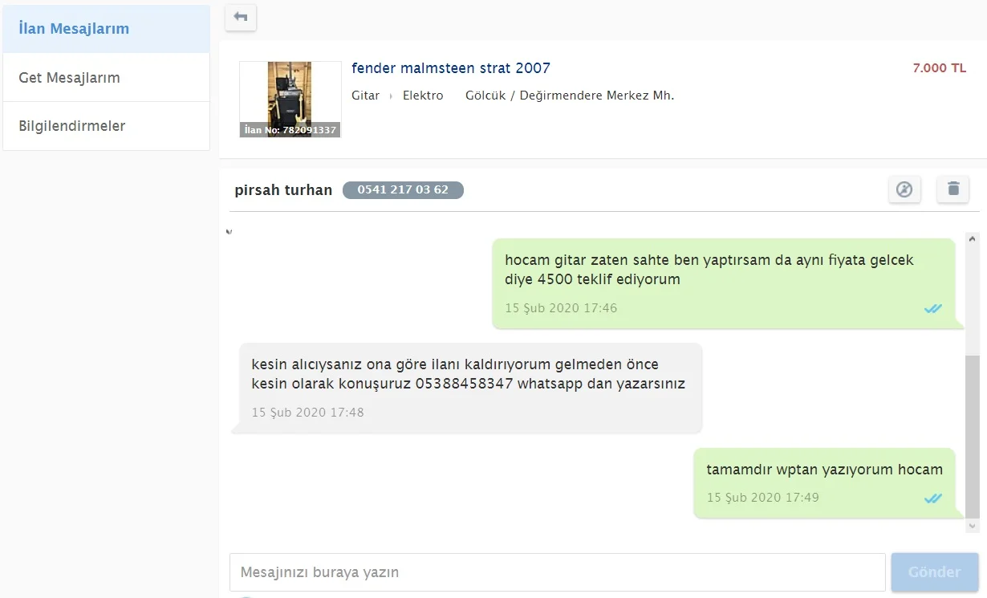Image resolution: width=987 pixels, height=598 pixels.
Task: Click read checkmarks on 17:46 message
Action: point(932,308)
